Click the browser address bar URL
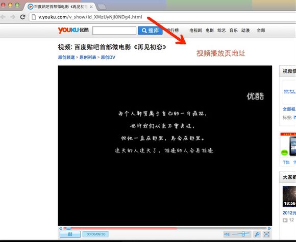 (90, 17)
